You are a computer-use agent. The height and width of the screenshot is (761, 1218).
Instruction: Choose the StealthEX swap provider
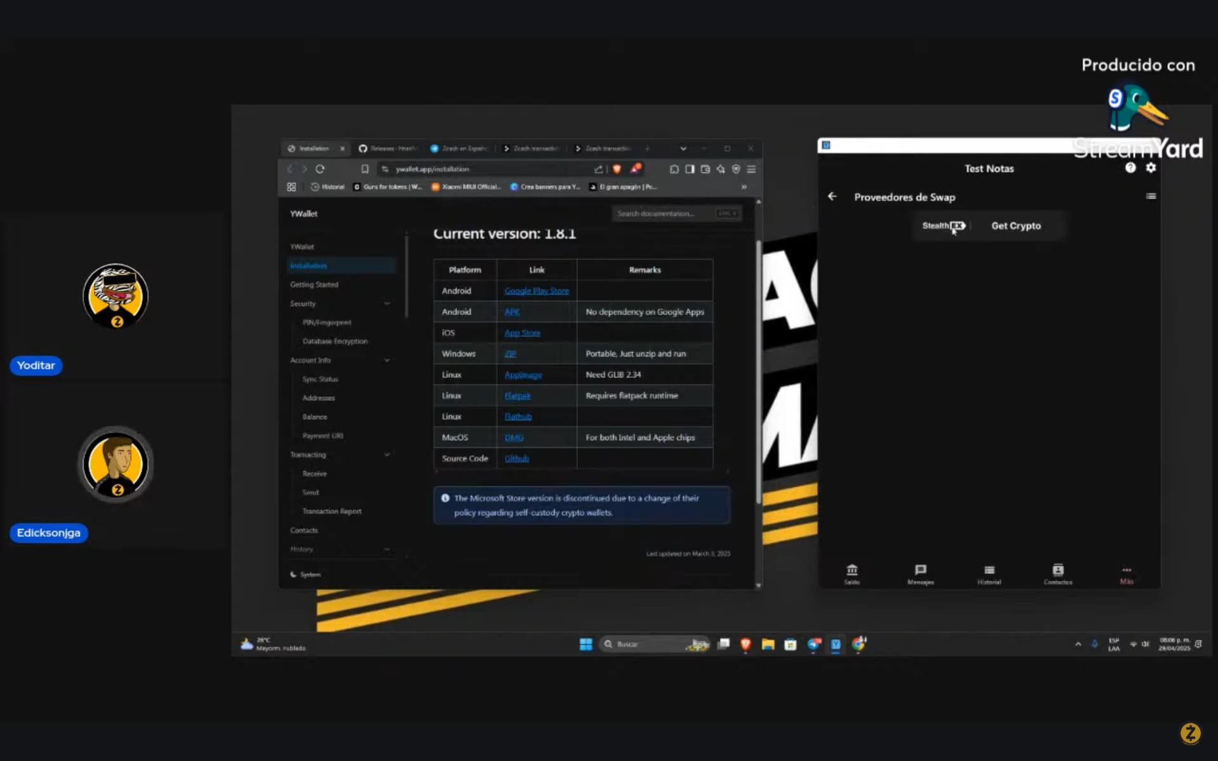coord(944,226)
